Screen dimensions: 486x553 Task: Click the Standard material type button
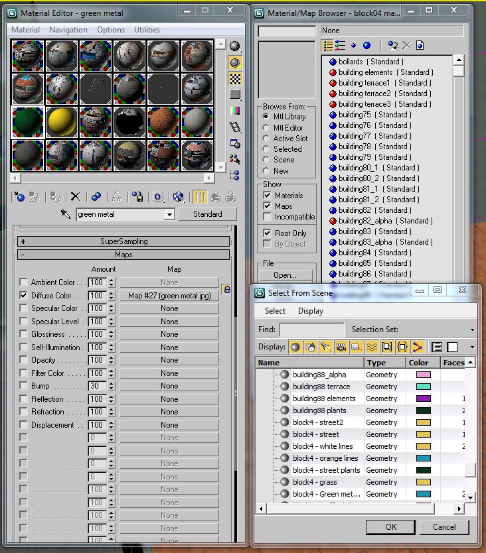[208, 214]
